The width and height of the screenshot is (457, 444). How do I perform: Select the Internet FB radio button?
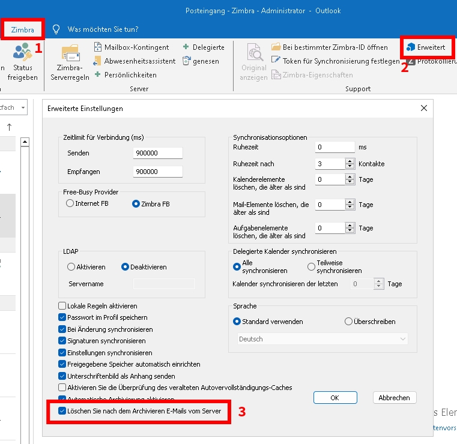(x=70, y=203)
